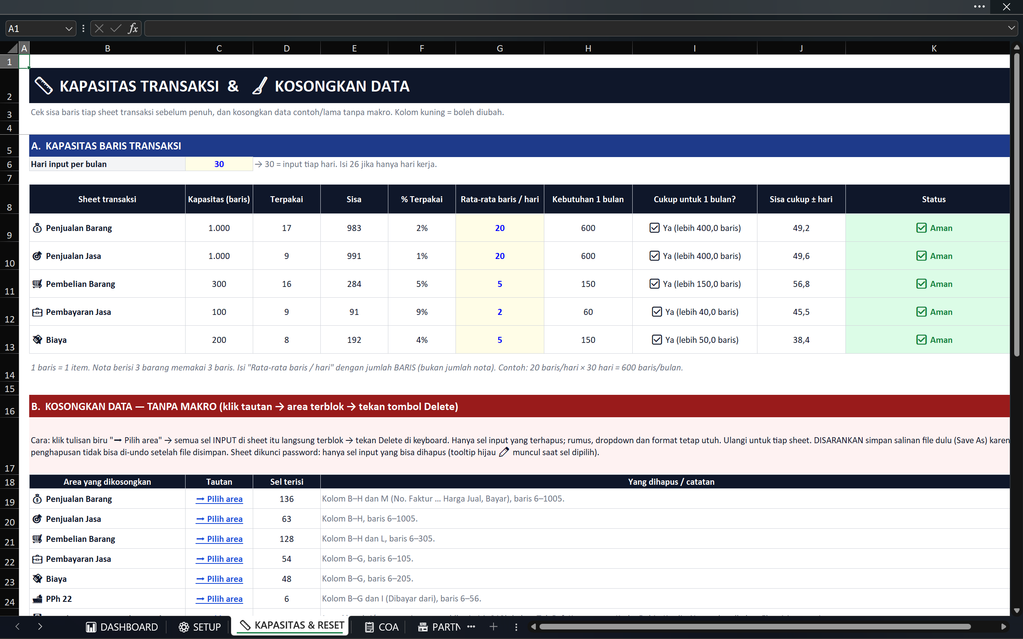Click the Cancel X in formula bar
The image size is (1023, 639).
(x=99, y=28)
